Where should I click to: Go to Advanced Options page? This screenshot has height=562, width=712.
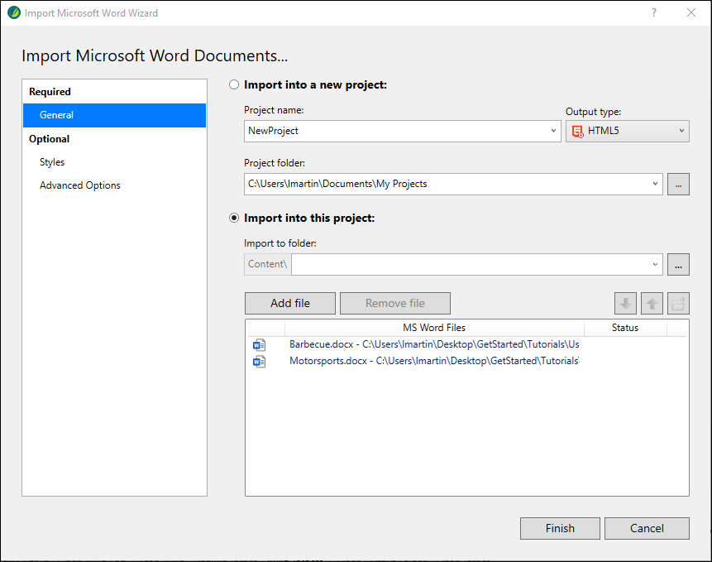(80, 185)
